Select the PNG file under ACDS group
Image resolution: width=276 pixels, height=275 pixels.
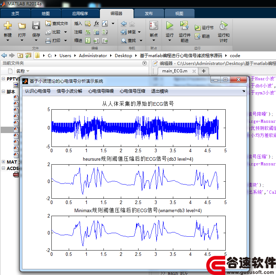tap(16, 175)
